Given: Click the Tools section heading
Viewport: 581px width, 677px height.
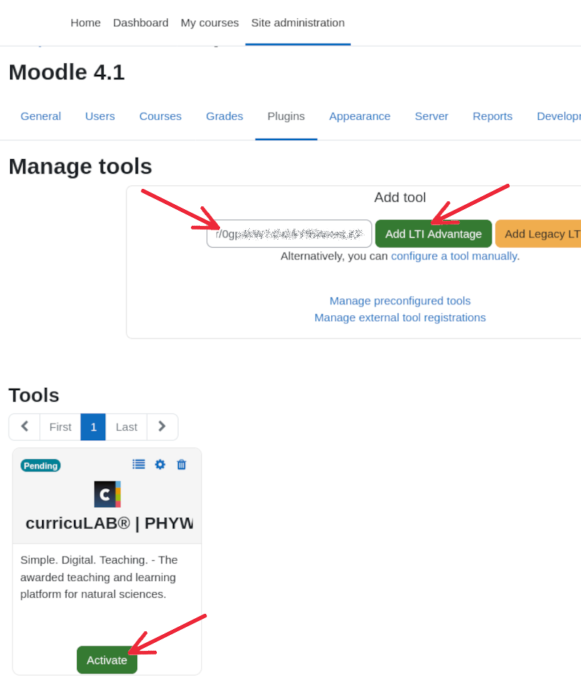Looking at the screenshot, I should pos(33,395).
